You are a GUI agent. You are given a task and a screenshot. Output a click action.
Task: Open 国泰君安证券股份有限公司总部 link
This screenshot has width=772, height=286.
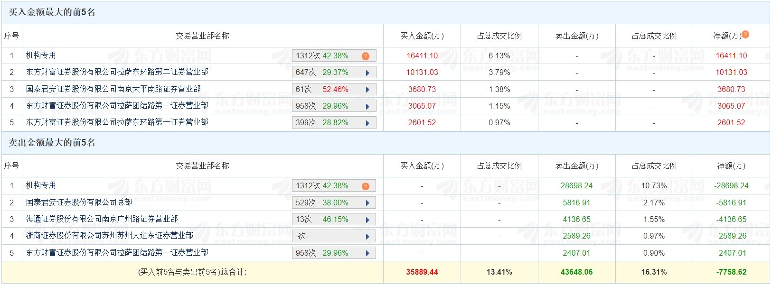click(x=79, y=203)
